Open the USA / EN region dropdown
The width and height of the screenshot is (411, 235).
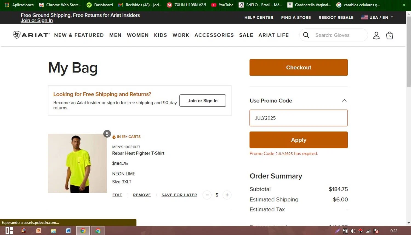(377, 17)
